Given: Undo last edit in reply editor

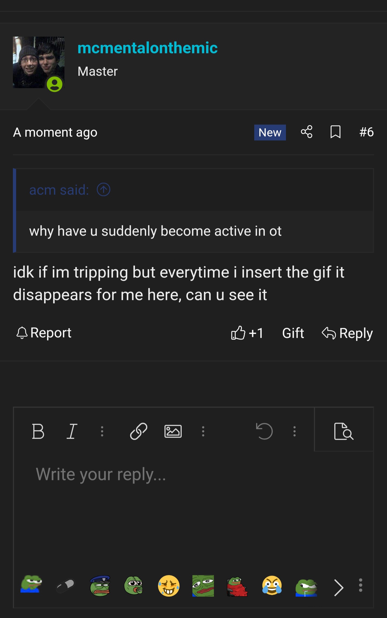Looking at the screenshot, I should point(264,431).
